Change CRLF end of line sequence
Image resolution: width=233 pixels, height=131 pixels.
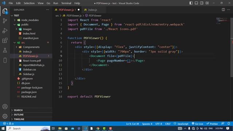[168, 124]
